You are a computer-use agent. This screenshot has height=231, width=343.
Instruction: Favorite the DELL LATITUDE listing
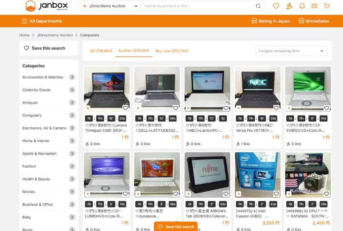coord(175,108)
